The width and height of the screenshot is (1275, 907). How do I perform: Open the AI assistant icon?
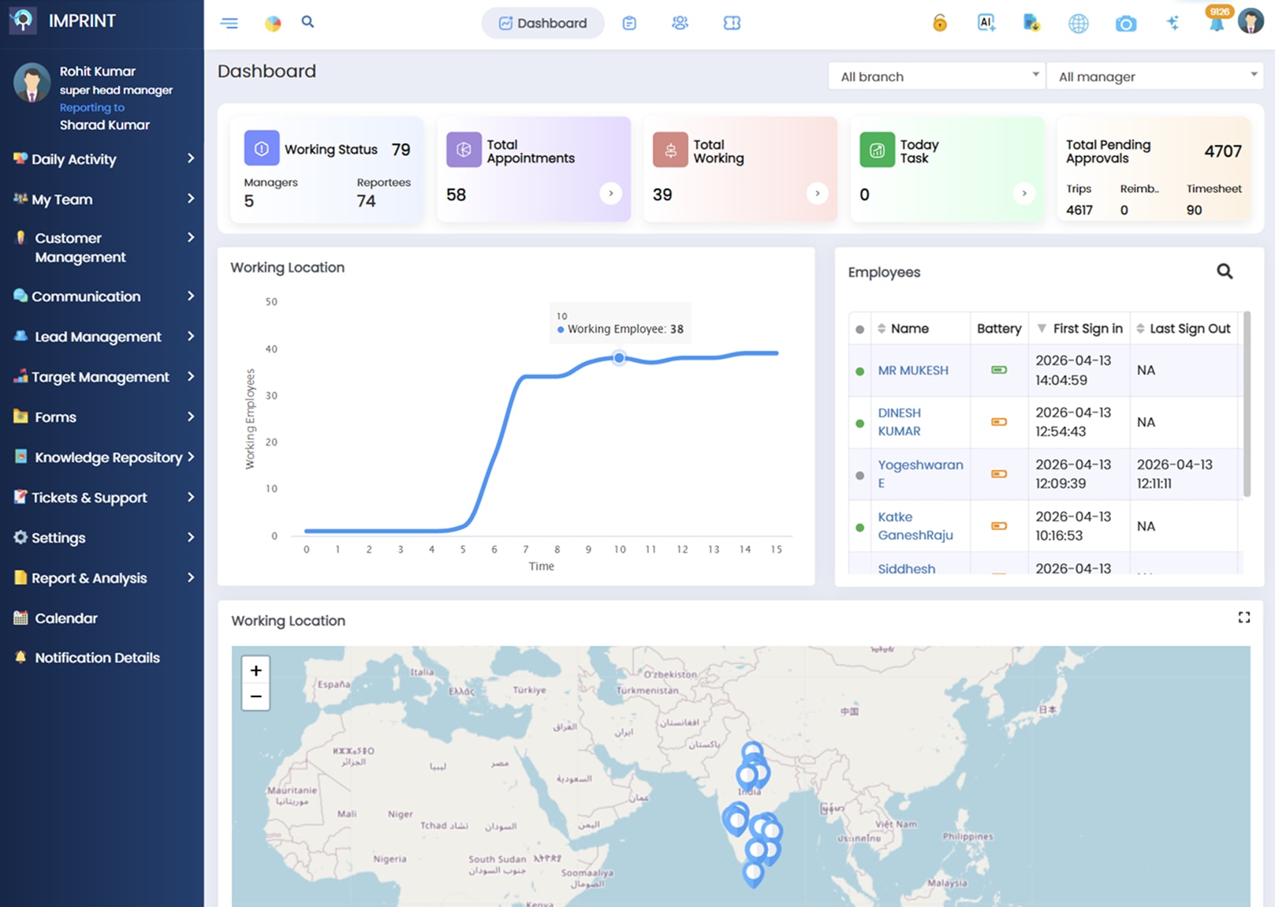click(x=986, y=23)
